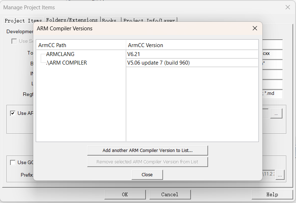The width and height of the screenshot is (296, 203).
Task: Click the browse button beside GCC prefix field
Action: pyautogui.click(x=280, y=175)
